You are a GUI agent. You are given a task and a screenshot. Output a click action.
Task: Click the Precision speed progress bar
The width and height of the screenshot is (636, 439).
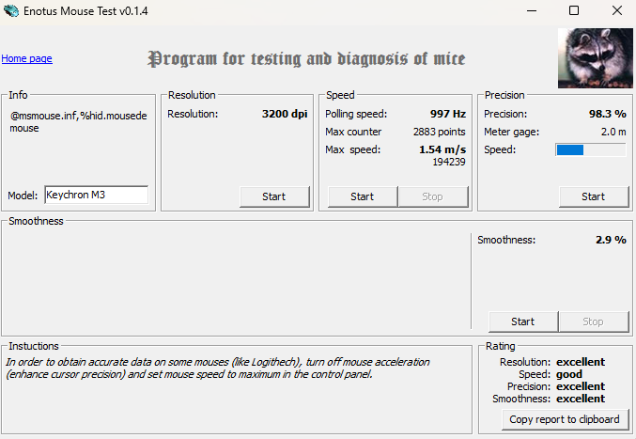[591, 149]
